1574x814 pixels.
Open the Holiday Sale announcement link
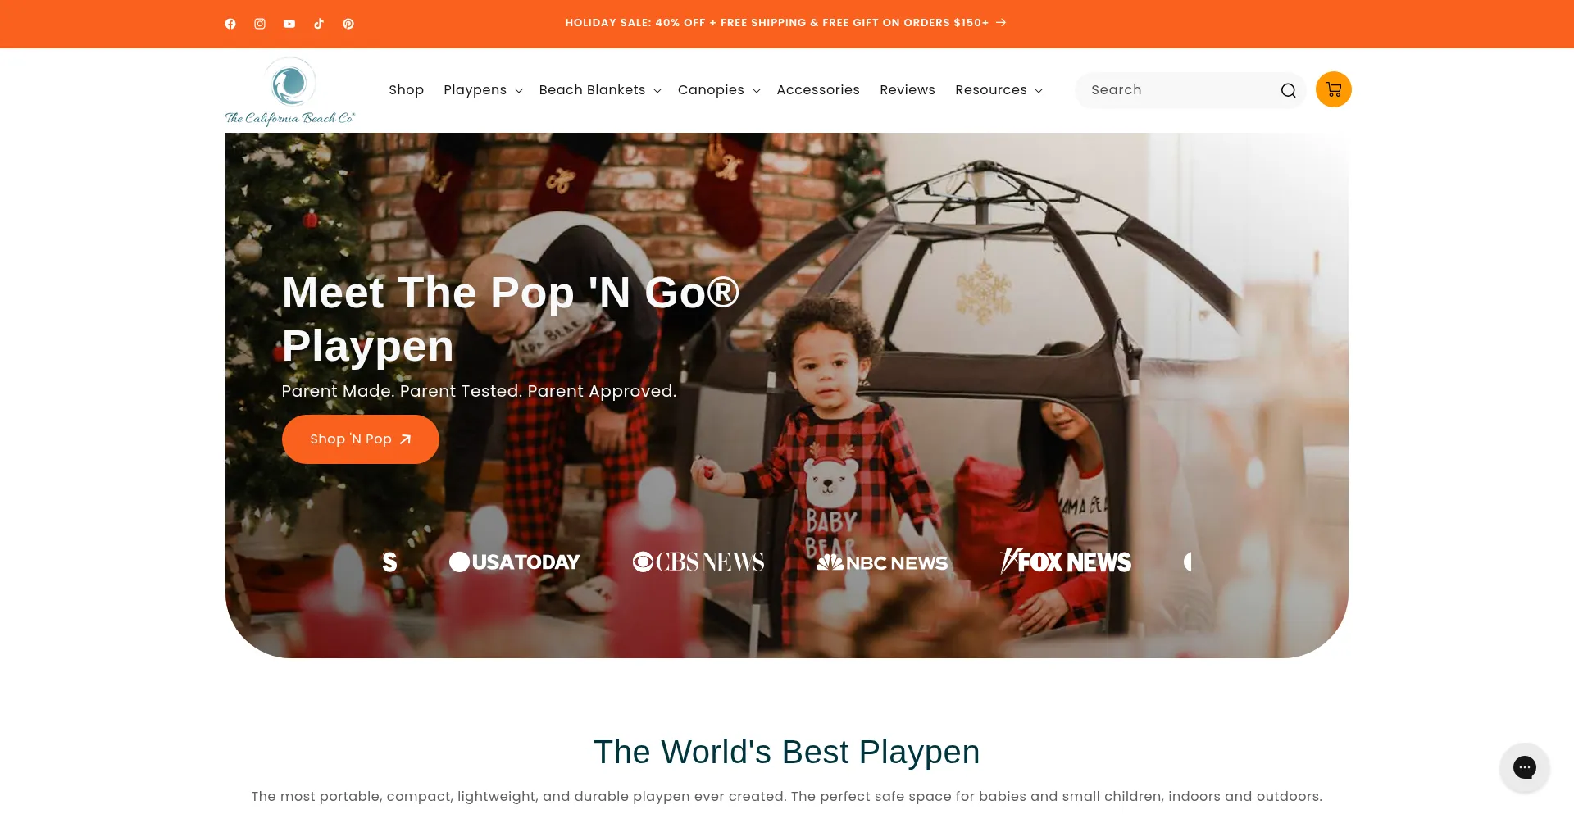pyautogui.click(x=785, y=23)
